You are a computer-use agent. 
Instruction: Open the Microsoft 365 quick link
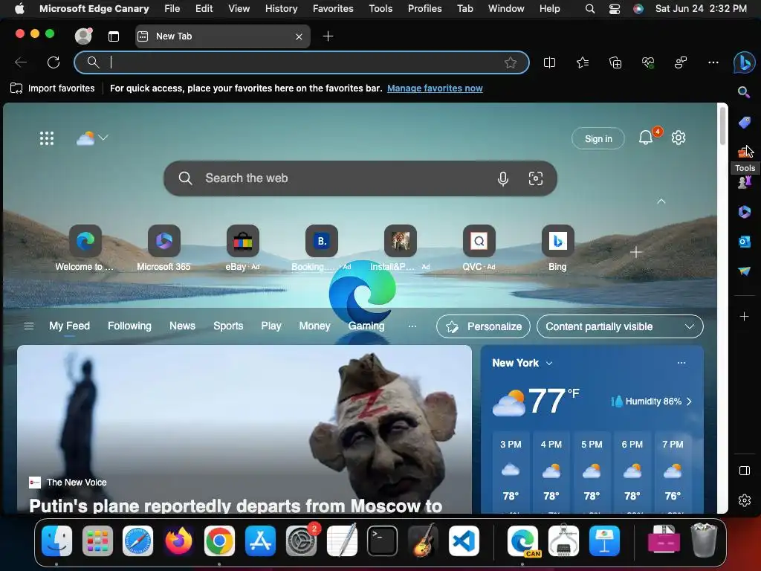163,248
